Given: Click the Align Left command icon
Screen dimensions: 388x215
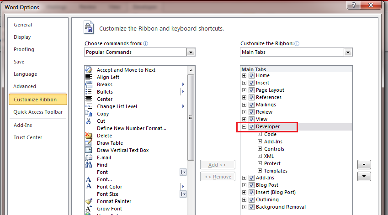Looking at the screenshot, I should (x=89, y=77).
